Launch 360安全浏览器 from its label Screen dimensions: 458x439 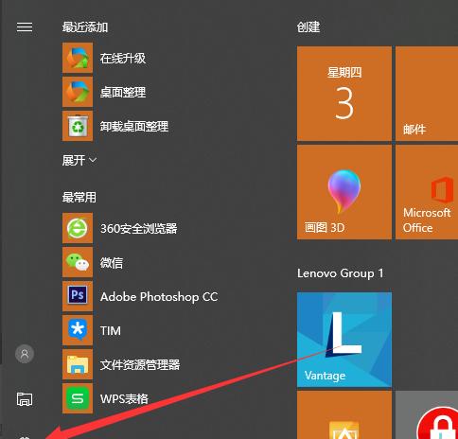pyautogui.click(x=139, y=228)
